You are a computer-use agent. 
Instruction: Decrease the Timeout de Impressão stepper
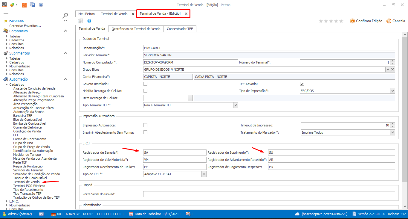(x=393, y=127)
